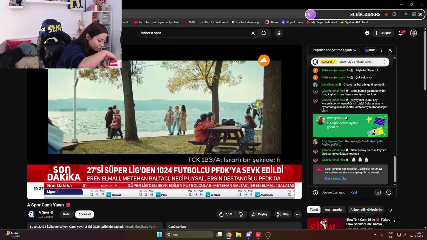Open Parrot - Dashboard bookmark
This screenshot has width=427, height=240.
click(214, 22)
